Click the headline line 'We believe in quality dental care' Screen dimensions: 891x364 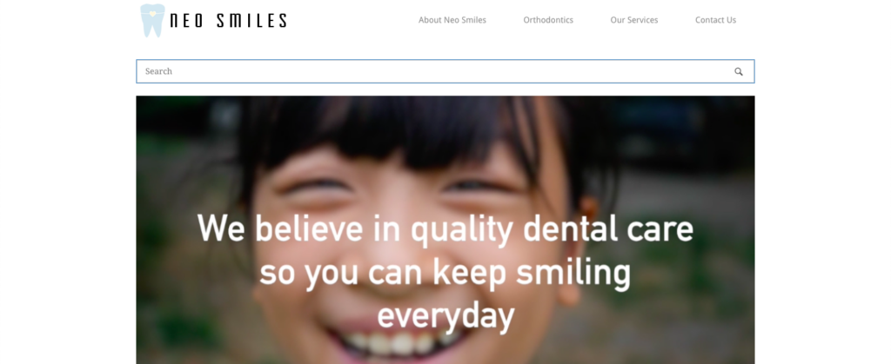pos(445,229)
